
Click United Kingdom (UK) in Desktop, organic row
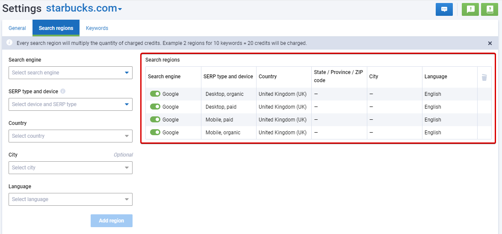[x=283, y=94]
